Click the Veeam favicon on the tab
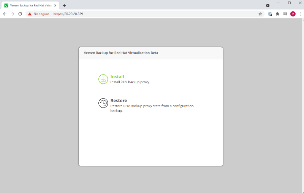Viewport: 304px width, 193px height. (x=6, y=6)
